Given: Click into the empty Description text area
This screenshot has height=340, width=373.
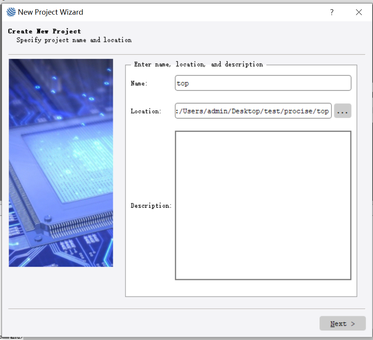Looking at the screenshot, I should [263, 205].
